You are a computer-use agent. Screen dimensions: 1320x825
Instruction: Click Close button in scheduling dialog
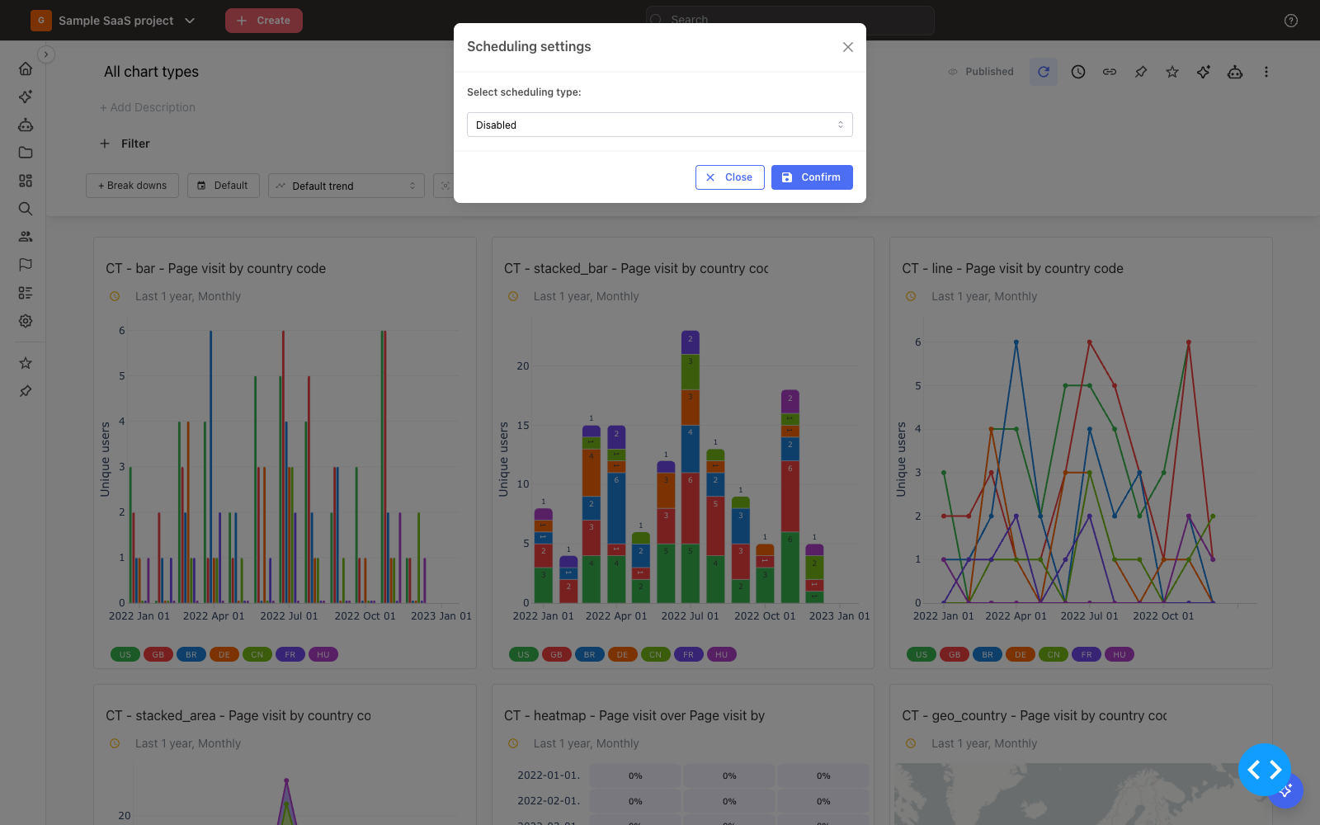(x=730, y=177)
